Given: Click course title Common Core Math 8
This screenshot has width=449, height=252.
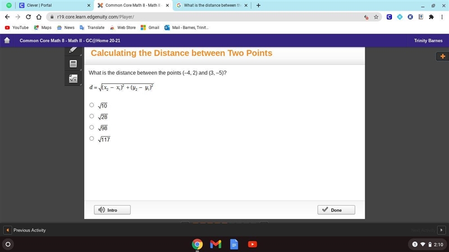Looking at the screenshot, I should point(70,40).
